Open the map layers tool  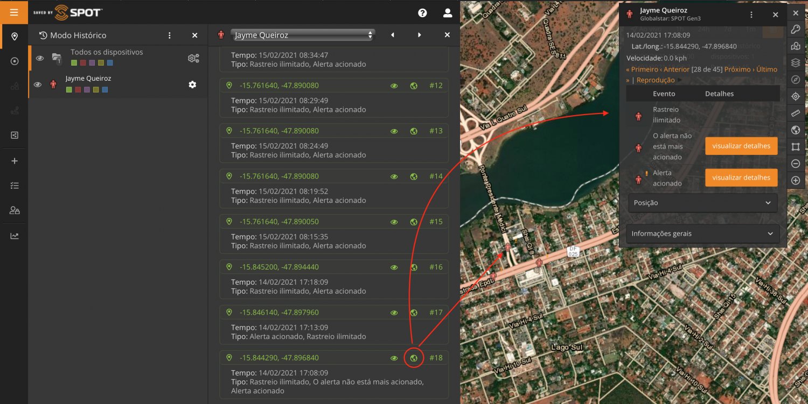796,63
